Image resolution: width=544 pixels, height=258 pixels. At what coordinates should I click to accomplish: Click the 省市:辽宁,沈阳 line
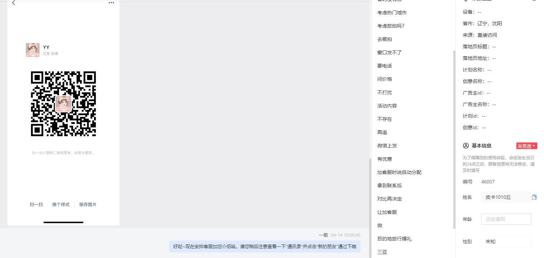(482, 23)
